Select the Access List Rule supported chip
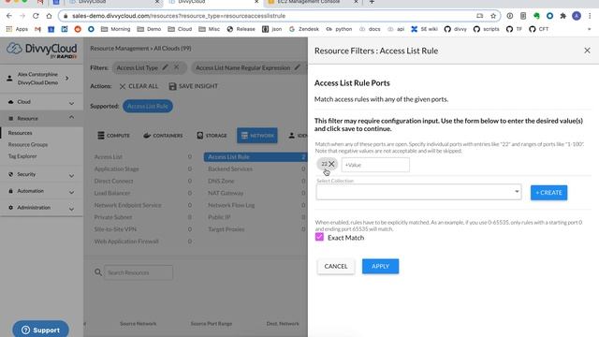Screen dimensions: 599x337 pos(148,106)
